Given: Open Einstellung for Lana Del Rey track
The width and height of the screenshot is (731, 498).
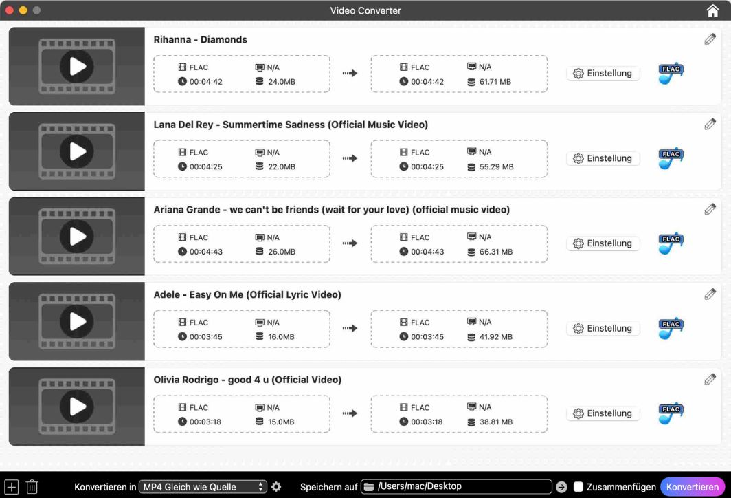Looking at the screenshot, I should pos(603,158).
